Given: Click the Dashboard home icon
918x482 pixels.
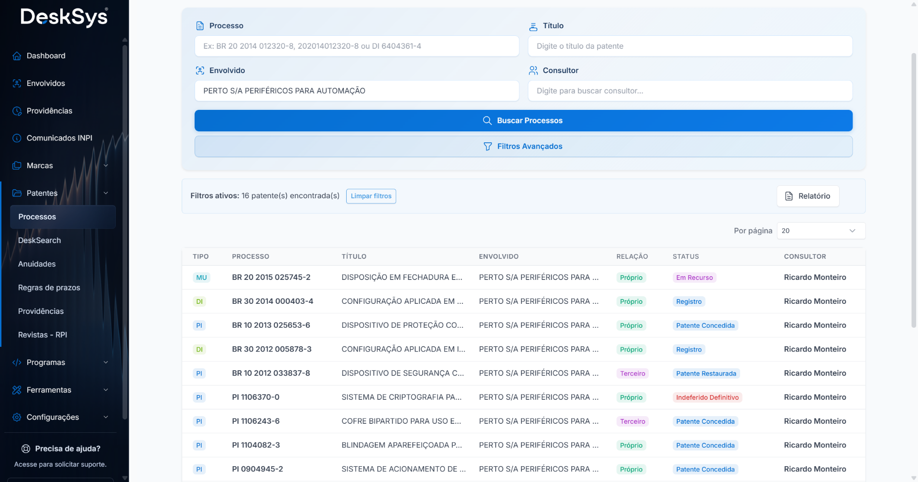Looking at the screenshot, I should tap(17, 56).
